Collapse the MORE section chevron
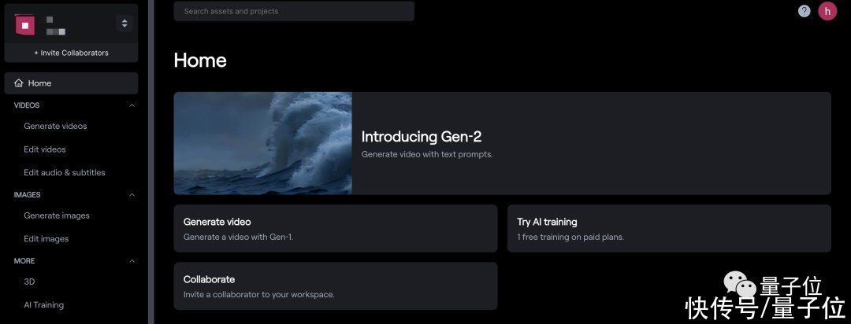Image resolution: width=851 pixels, height=324 pixels. tap(132, 260)
